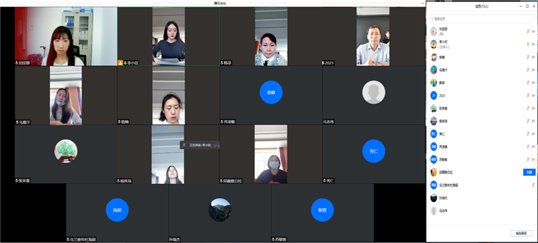Minimize the members panel window
The image size is (538, 243).
521,6
